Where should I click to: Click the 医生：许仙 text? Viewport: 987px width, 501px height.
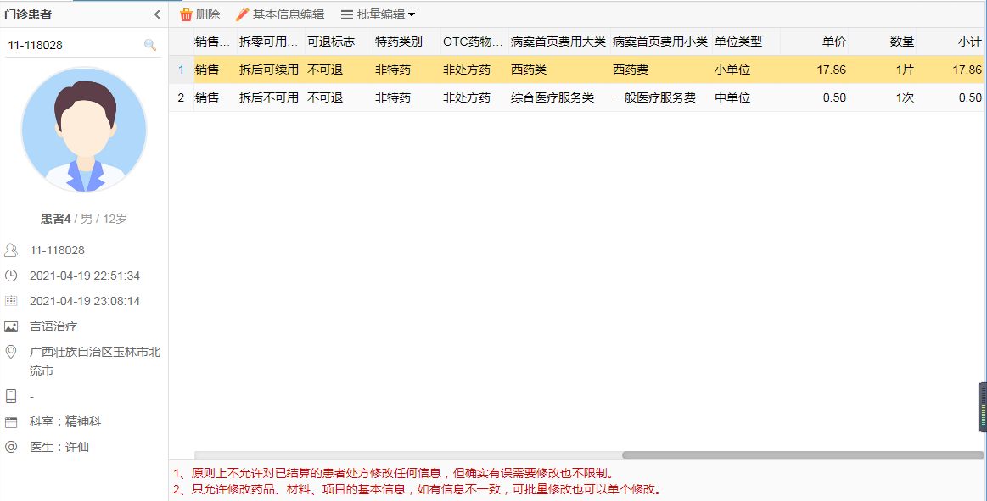click(59, 447)
